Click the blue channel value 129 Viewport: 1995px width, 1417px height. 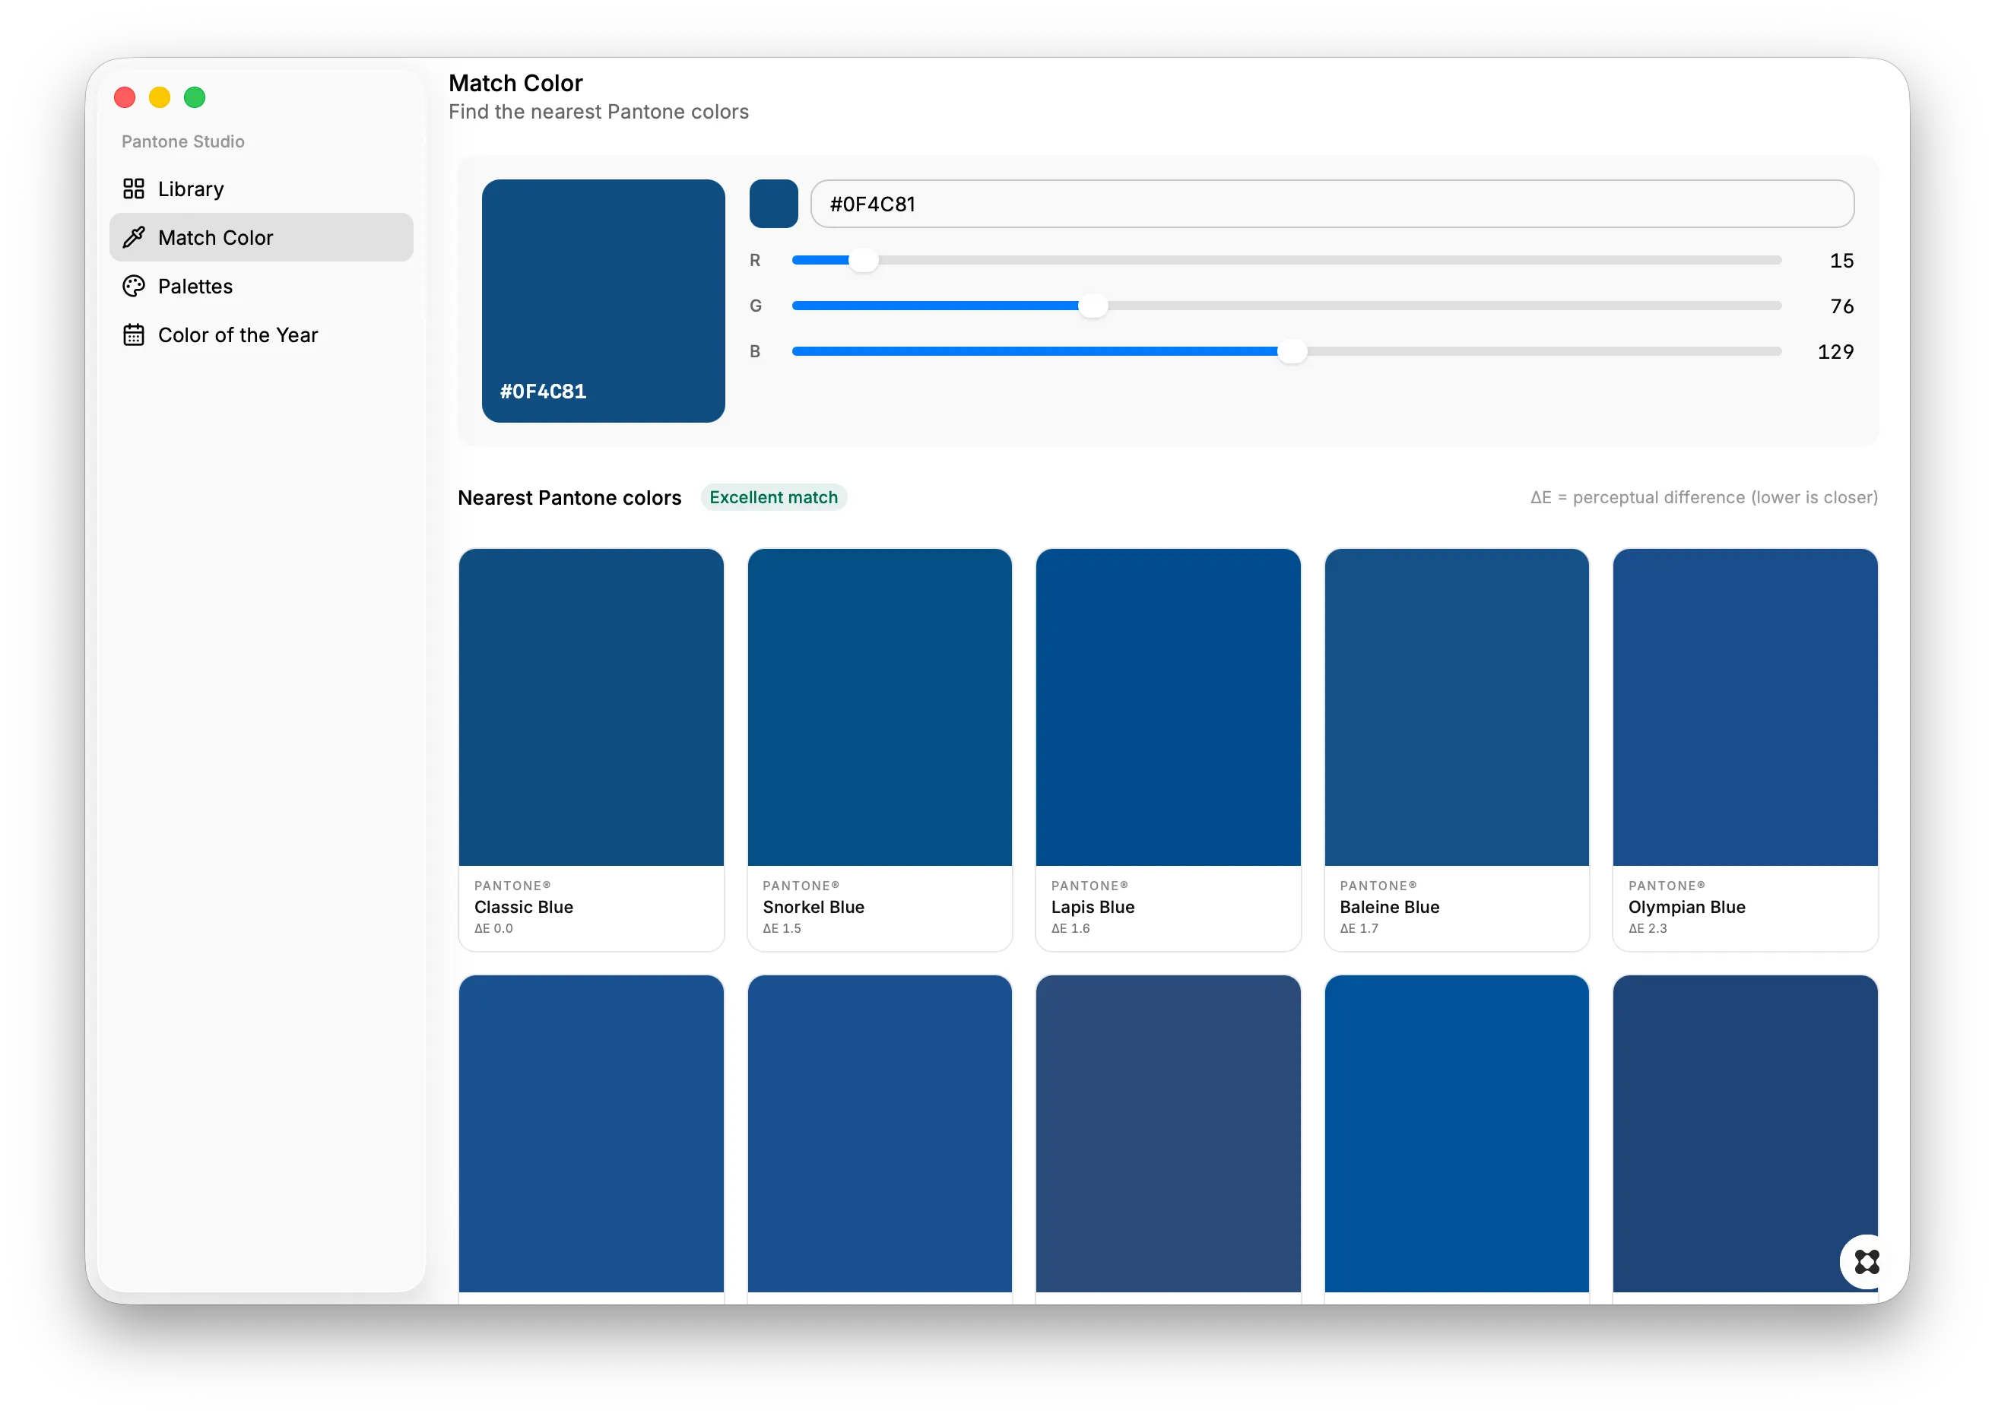(x=1835, y=352)
